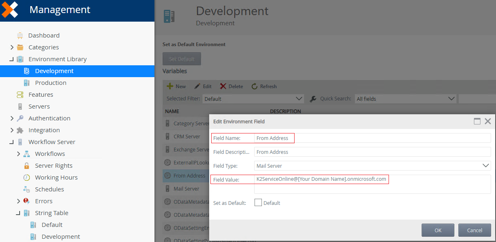Click the Quick Search wrench icon
496x242 pixels.
pos(313,99)
